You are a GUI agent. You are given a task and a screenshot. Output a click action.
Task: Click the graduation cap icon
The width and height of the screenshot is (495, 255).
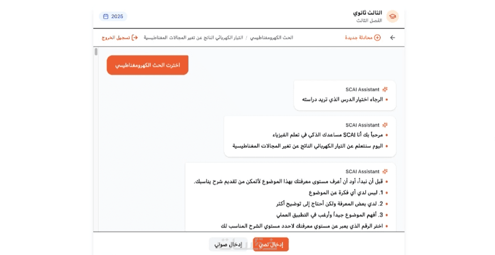tap(392, 17)
